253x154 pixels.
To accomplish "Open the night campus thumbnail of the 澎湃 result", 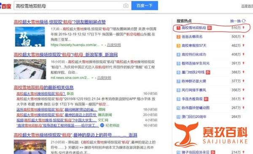I will pos(30,147).
